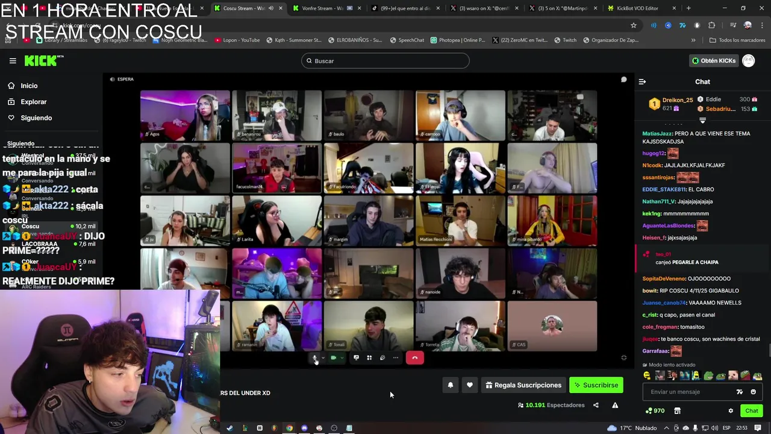
Task: Toggle microphone in call controls
Action: [314, 357]
